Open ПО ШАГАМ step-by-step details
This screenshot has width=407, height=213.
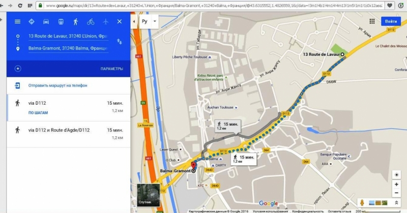[38, 113]
